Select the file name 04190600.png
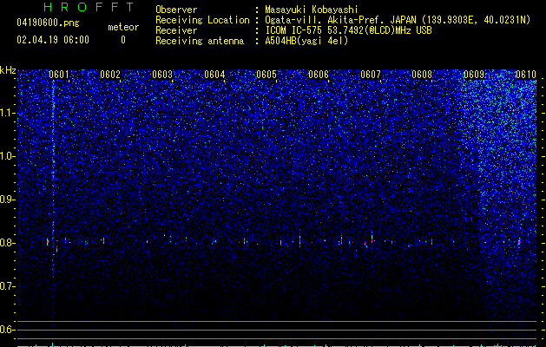The image size is (546, 347). tap(48, 23)
